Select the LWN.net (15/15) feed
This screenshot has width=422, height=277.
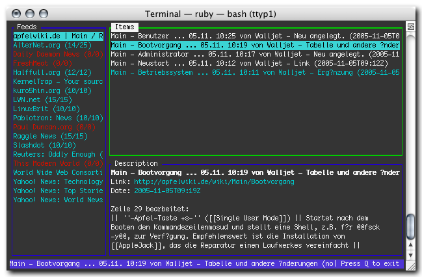(x=42, y=100)
